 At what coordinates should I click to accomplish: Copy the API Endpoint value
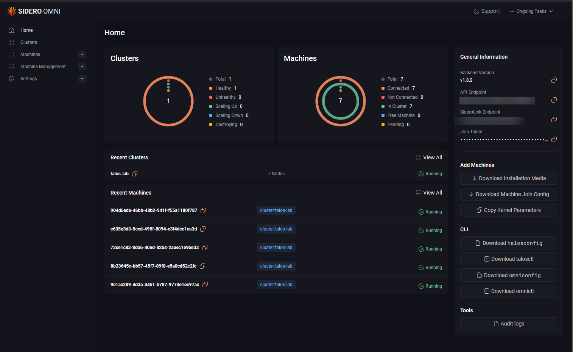coord(554,100)
